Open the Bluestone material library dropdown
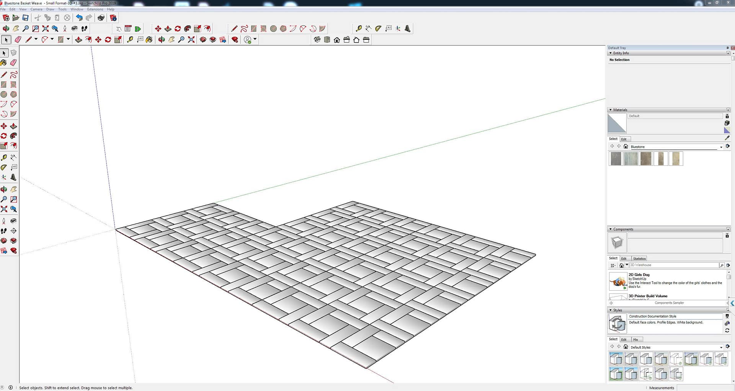Screen dimensions: 735x391 [721, 147]
